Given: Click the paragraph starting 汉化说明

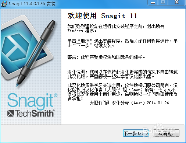Looking at the screenshot, I should pos(122,74).
